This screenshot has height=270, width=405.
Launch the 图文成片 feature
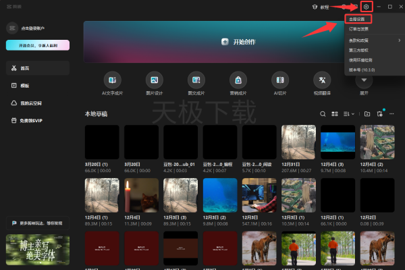pos(195,79)
